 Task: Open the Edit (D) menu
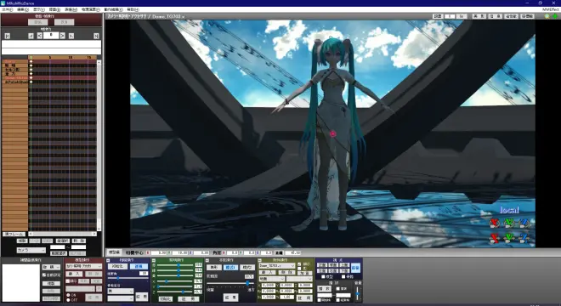pos(23,9)
